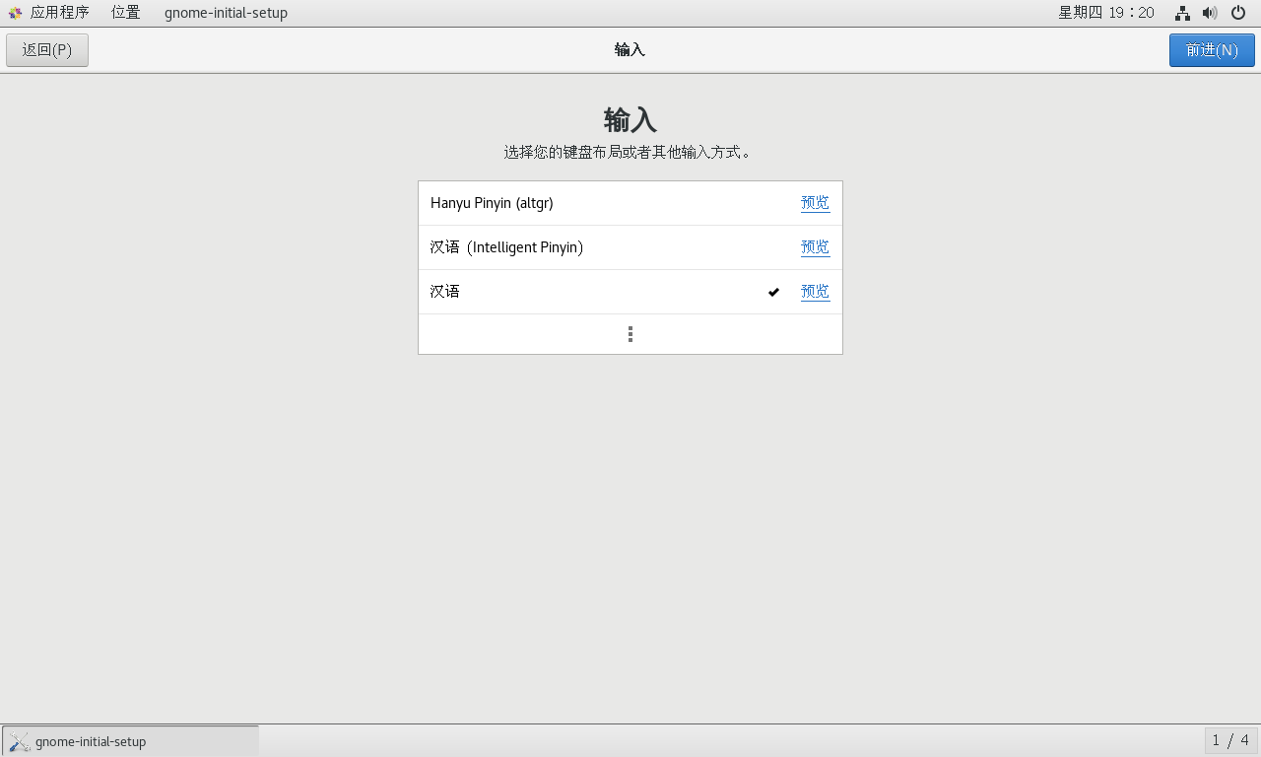The height and width of the screenshot is (757, 1261).
Task: Select the plain 汉语 row with checkmark
Action: [x=630, y=292]
